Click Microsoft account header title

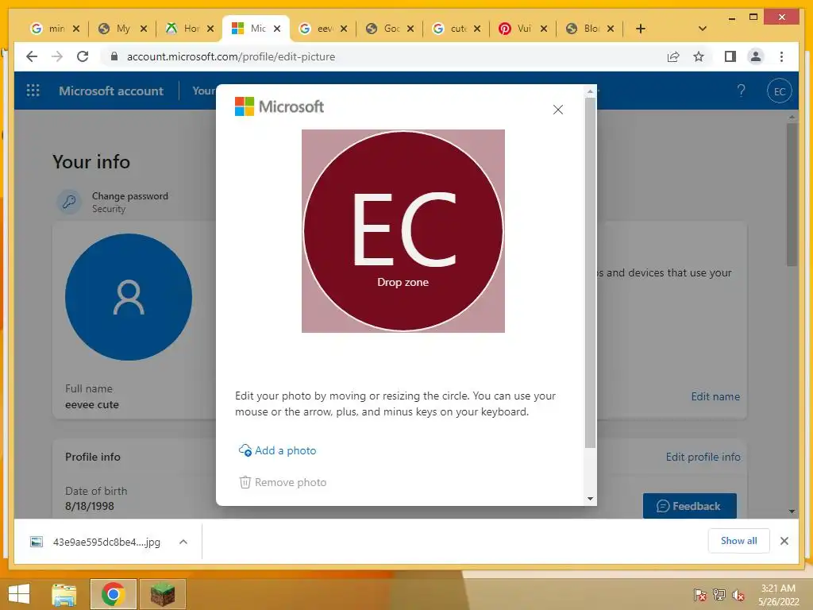[111, 91]
